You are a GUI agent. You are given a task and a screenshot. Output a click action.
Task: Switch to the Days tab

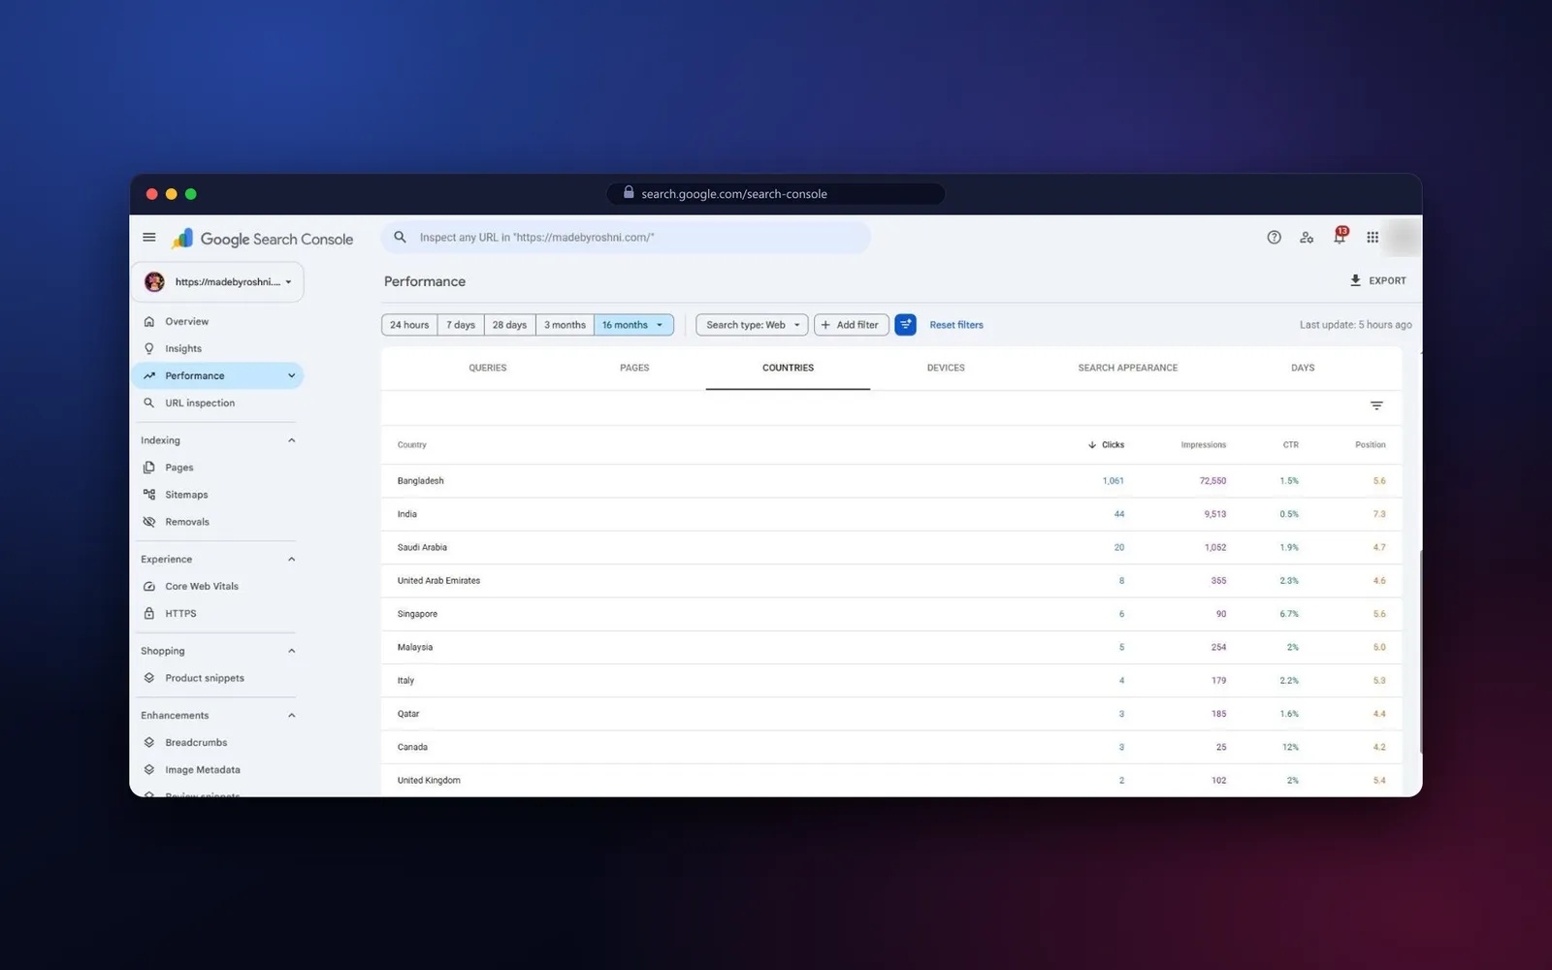tap(1303, 368)
